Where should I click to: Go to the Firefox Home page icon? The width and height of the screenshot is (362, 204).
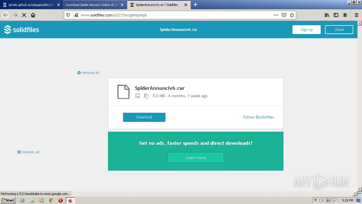33,15
